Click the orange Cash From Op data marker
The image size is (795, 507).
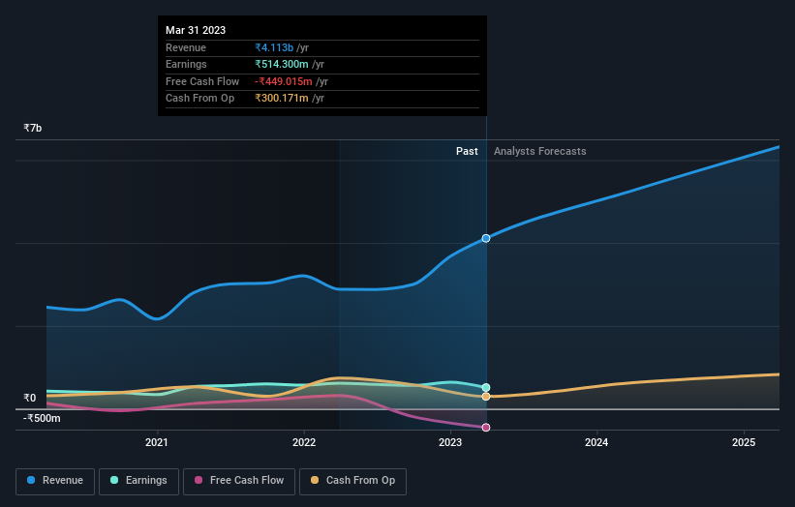pyautogui.click(x=486, y=397)
